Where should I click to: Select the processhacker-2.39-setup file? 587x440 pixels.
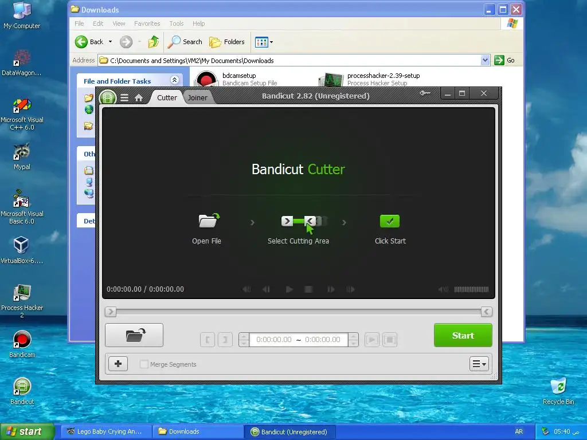click(369, 78)
